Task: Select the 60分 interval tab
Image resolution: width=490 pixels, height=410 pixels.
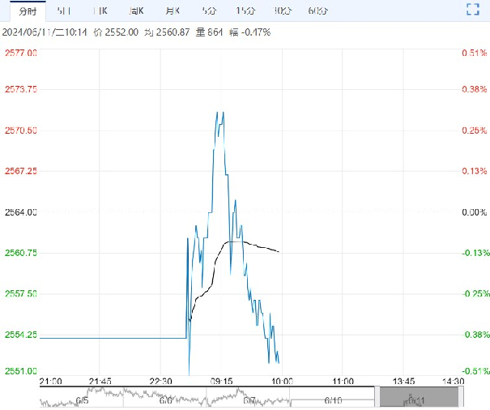Action: point(318,11)
